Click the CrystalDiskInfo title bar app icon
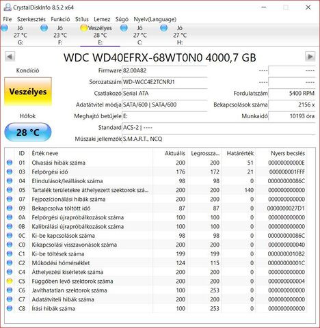Viewport: 320px width, 328px height. [x=8, y=8]
